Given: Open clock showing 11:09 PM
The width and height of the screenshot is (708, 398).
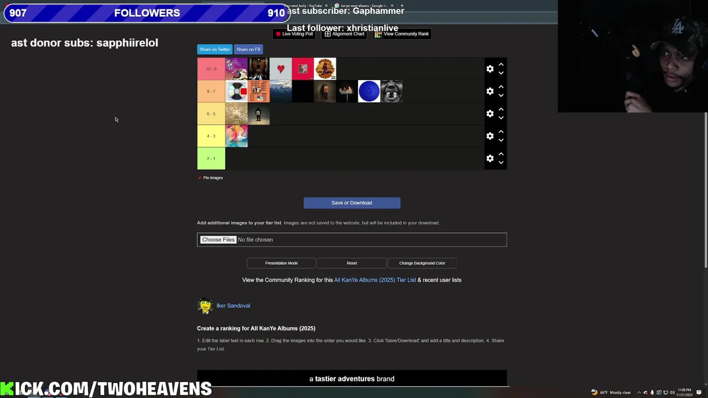Looking at the screenshot, I should (x=685, y=392).
